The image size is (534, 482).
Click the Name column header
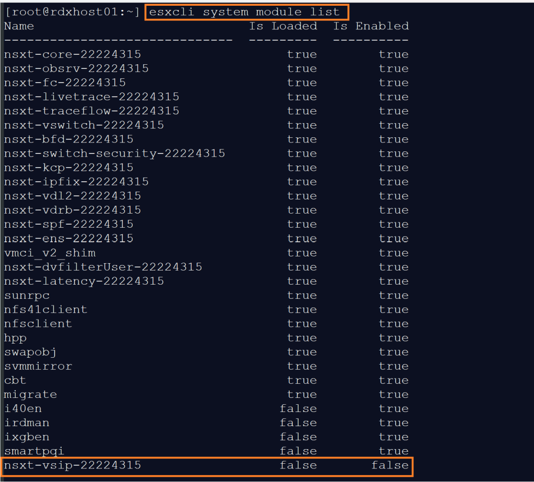click(19, 26)
